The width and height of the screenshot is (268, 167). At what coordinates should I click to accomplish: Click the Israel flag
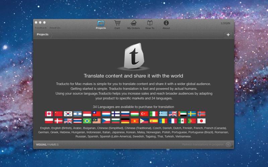tap(78, 114)
